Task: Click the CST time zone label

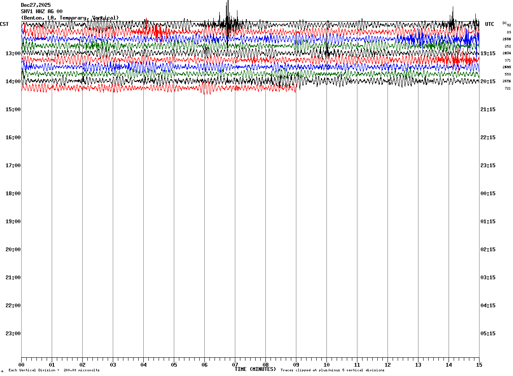Action: pos(4,24)
